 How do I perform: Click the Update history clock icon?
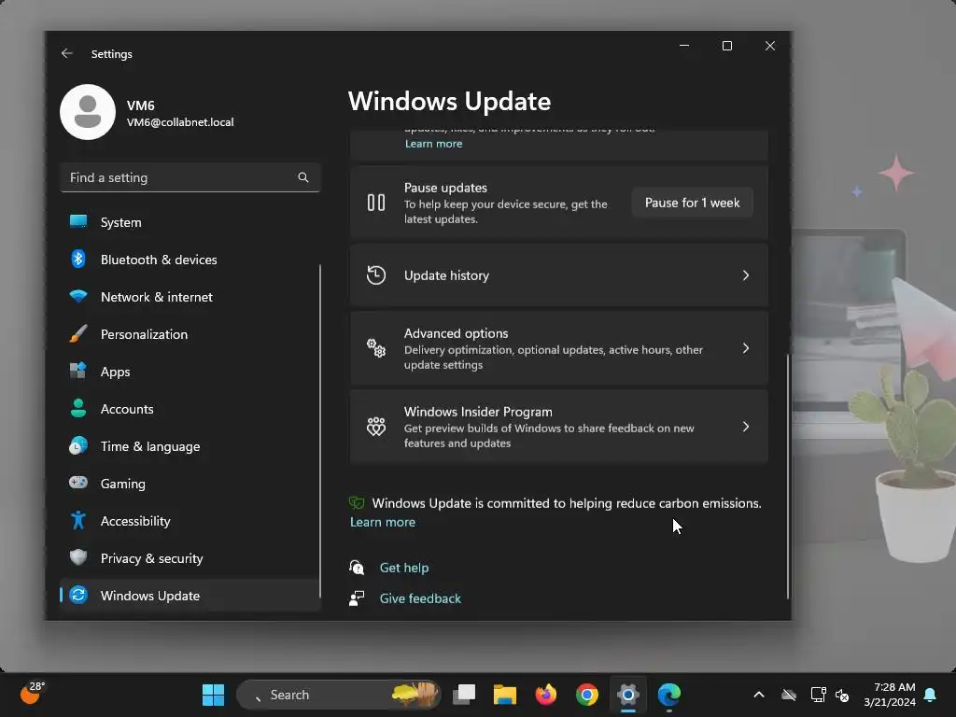(376, 275)
